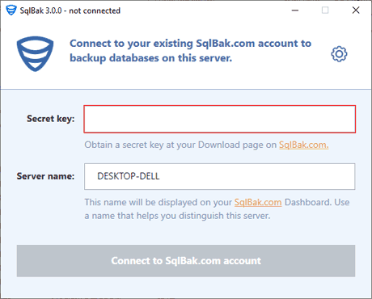Click the 'Server name:' label
This screenshot has height=299, width=372.
pos(45,176)
